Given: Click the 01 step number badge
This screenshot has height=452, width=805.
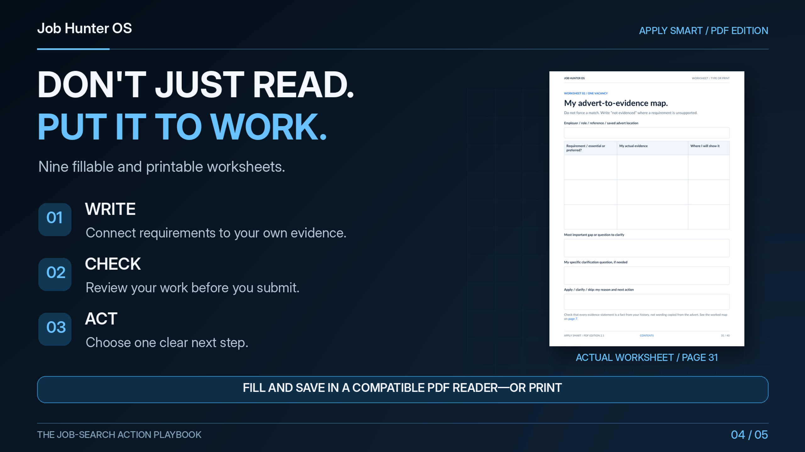Looking at the screenshot, I should (x=55, y=219).
